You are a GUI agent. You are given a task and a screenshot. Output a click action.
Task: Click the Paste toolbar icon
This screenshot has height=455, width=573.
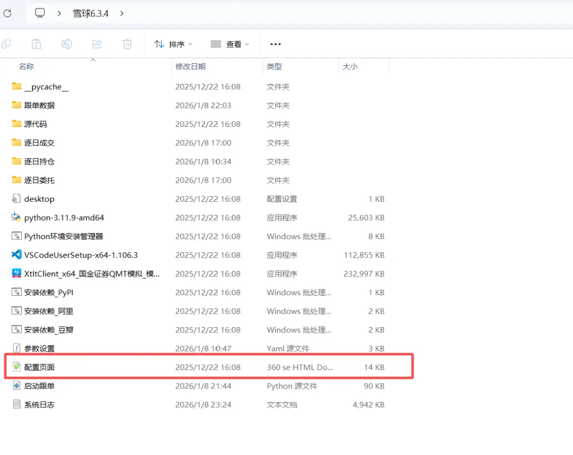[x=36, y=44]
